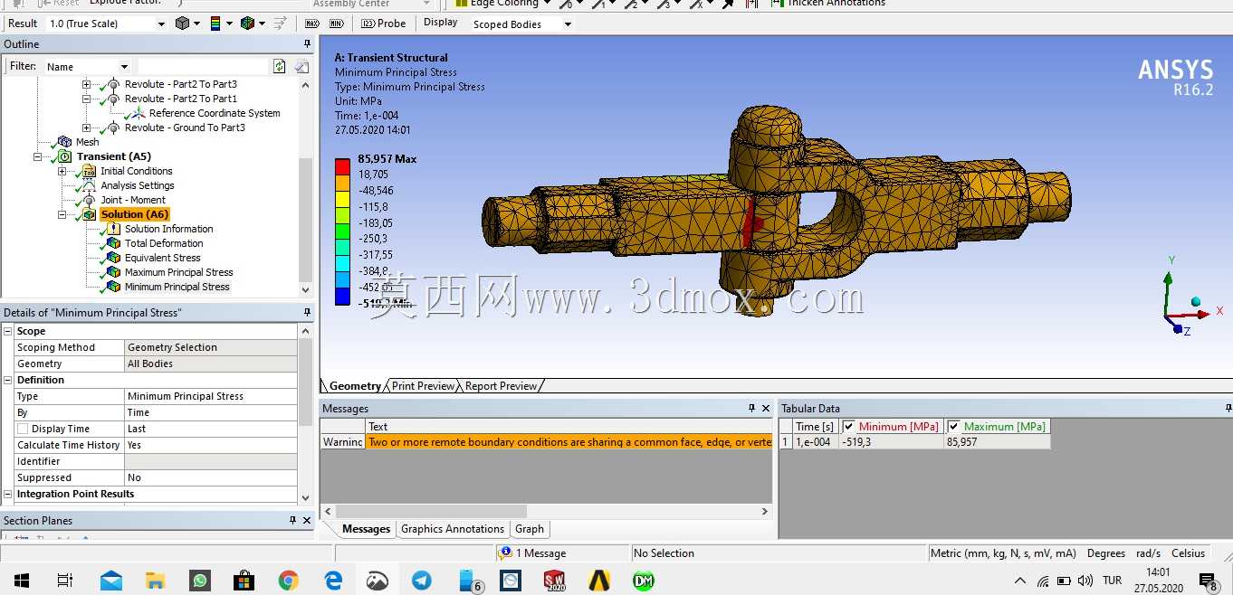Select the Messages tab
1233x595 pixels.
[366, 529]
